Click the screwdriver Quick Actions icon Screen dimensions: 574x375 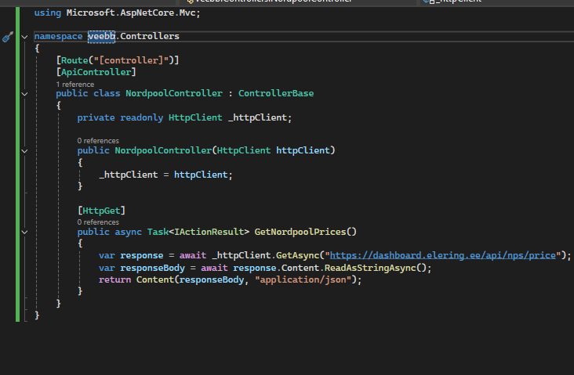[8, 37]
